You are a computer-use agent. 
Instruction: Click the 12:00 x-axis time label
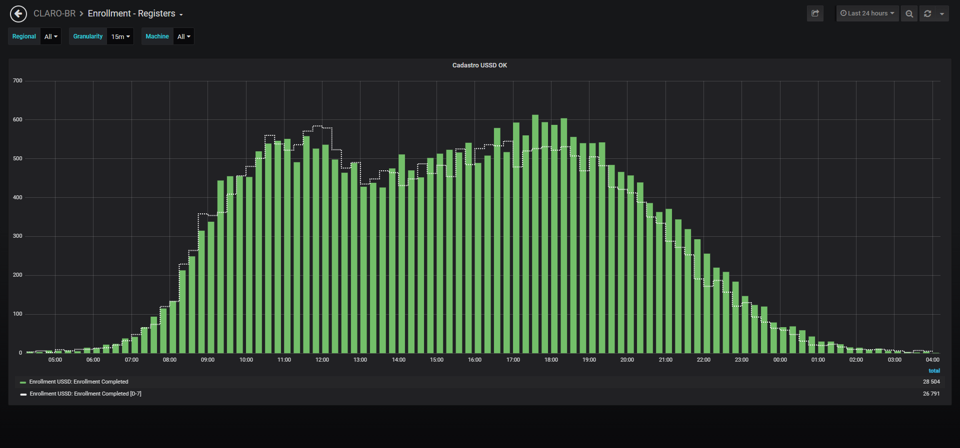(322, 360)
